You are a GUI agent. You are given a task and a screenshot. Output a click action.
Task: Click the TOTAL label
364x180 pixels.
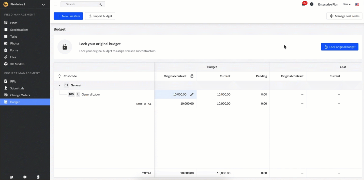pos(147,173)
